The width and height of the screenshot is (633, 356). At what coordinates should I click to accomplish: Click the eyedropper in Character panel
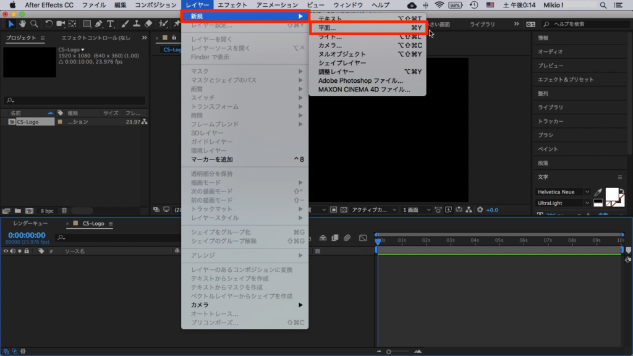(x=598, y=193)
